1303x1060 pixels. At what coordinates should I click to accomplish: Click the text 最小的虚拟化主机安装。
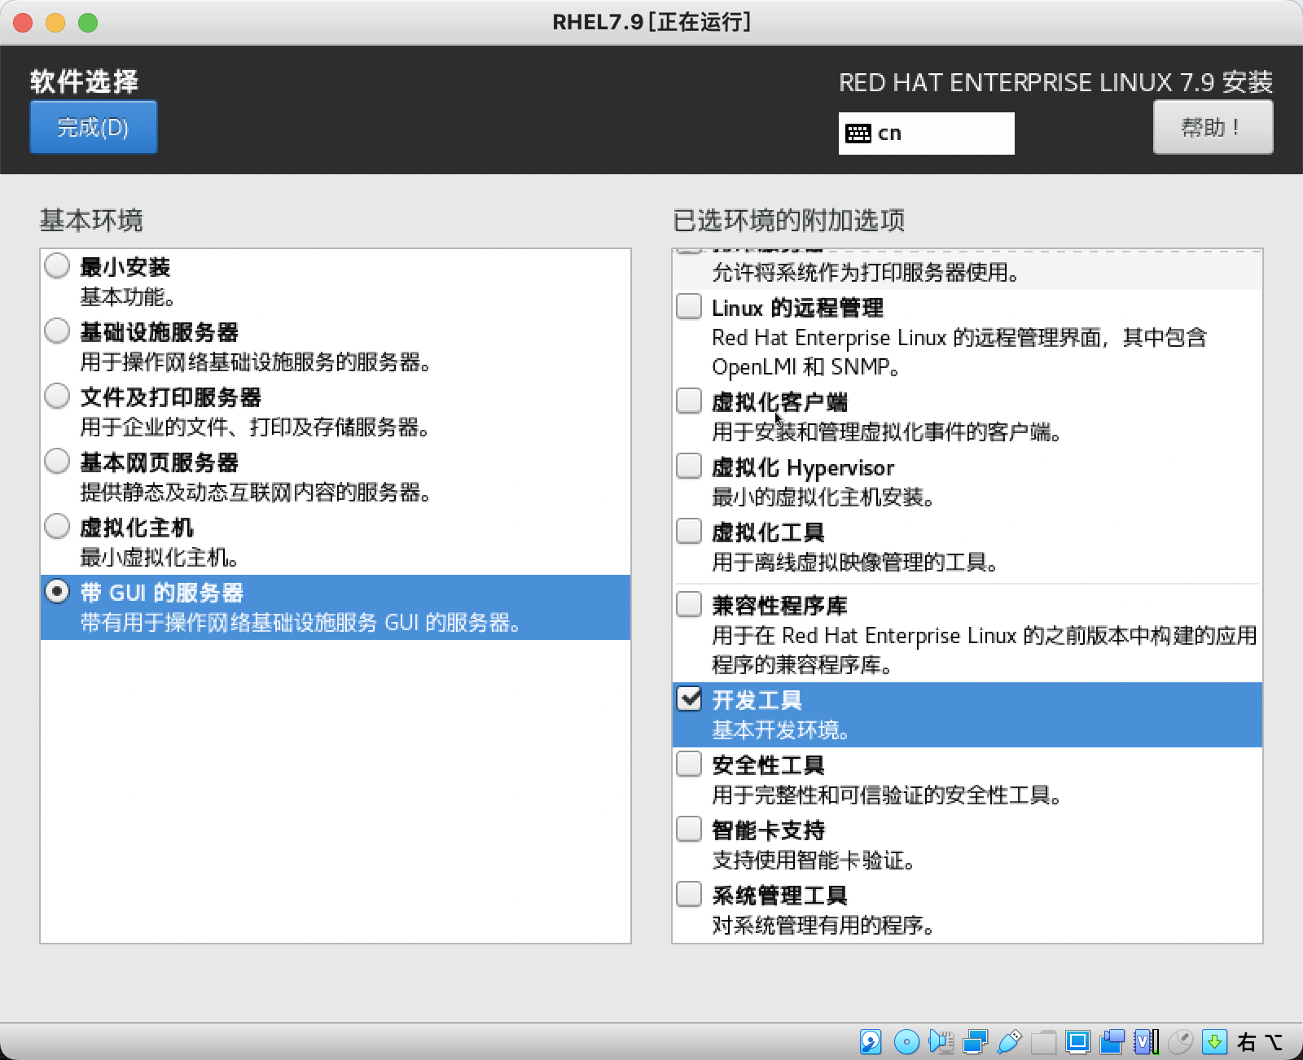823,497
